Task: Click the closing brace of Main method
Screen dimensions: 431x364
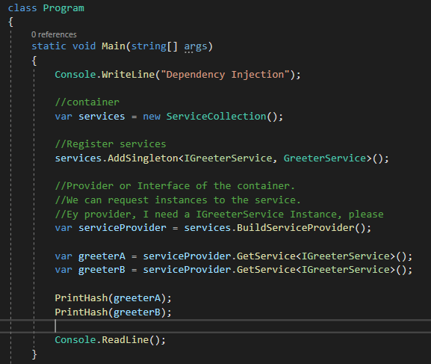Action: (34, 354)
